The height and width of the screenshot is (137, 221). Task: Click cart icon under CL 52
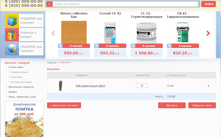click(133, 46)
